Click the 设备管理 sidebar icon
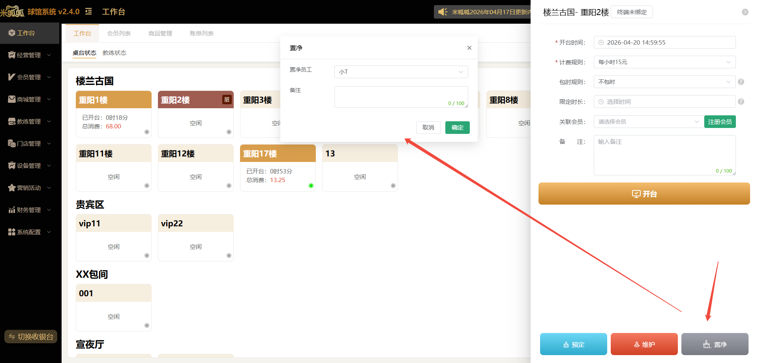The width and height of the screenshot is (758, 363). (12, 166)
